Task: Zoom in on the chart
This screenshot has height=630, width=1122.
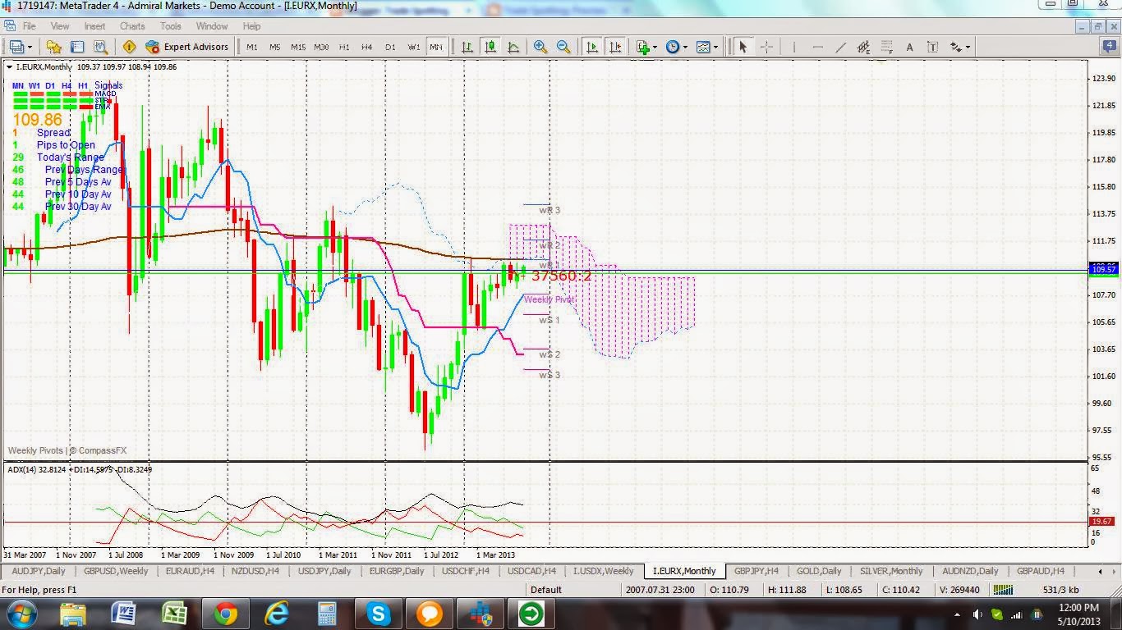Action: pos(540,47)
